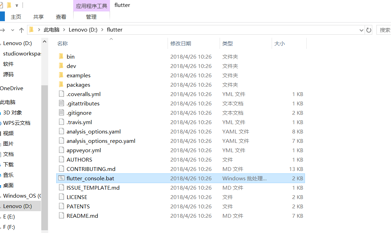Expand the chevron before 此电脑 in address bar
Image resolution: width=391 pixels, height=233 pixels.
[39, 30]
